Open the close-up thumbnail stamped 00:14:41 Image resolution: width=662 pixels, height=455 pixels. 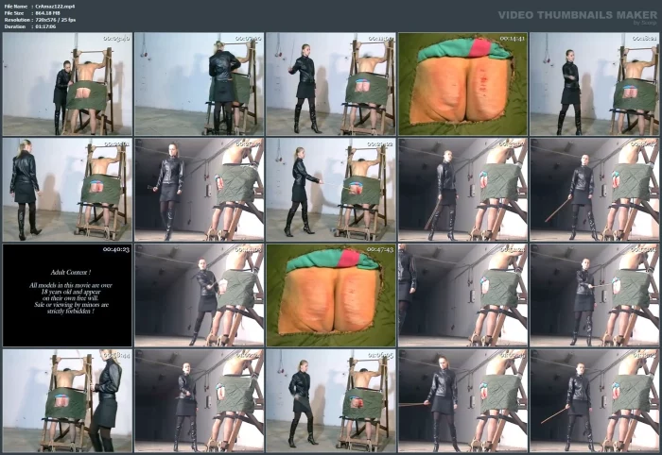(462, 84)
